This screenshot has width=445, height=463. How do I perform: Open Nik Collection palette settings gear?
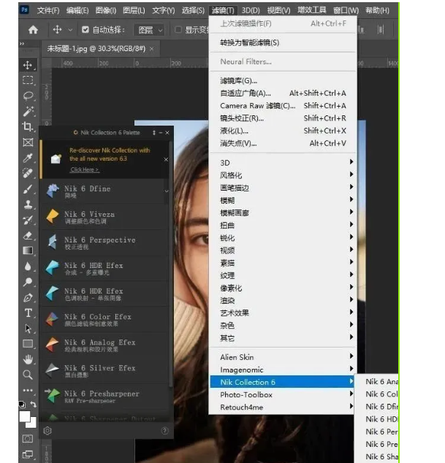click(47, 431)
